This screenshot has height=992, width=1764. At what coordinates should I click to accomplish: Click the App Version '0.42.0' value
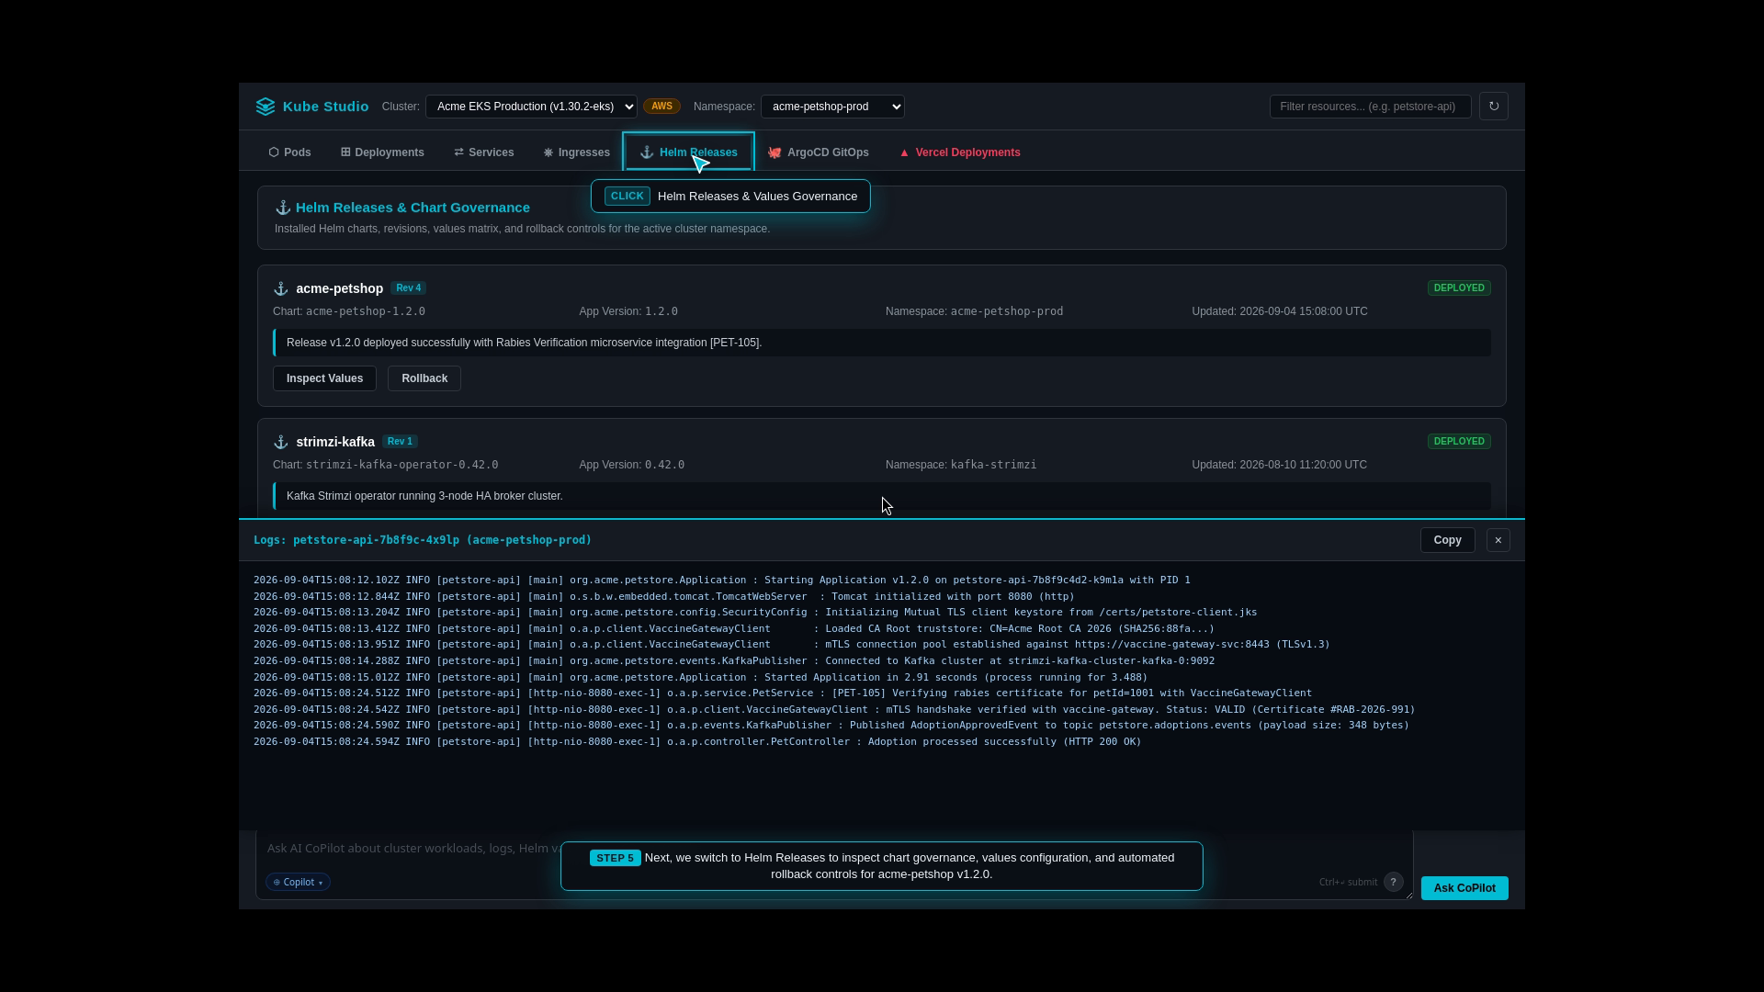(x=664, y=465)
